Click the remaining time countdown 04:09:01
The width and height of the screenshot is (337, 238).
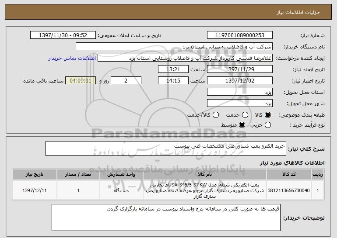[x=81, y=81]
